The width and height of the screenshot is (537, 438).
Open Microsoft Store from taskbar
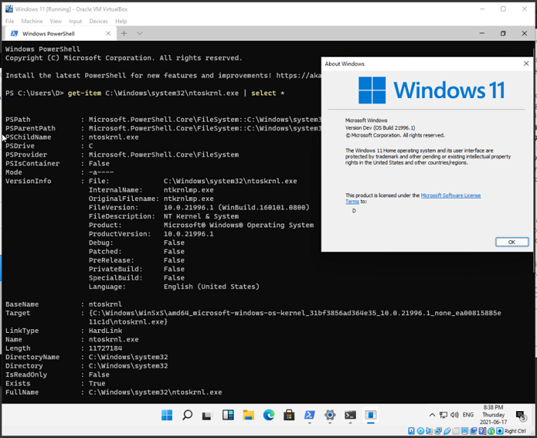pos(289,415)
